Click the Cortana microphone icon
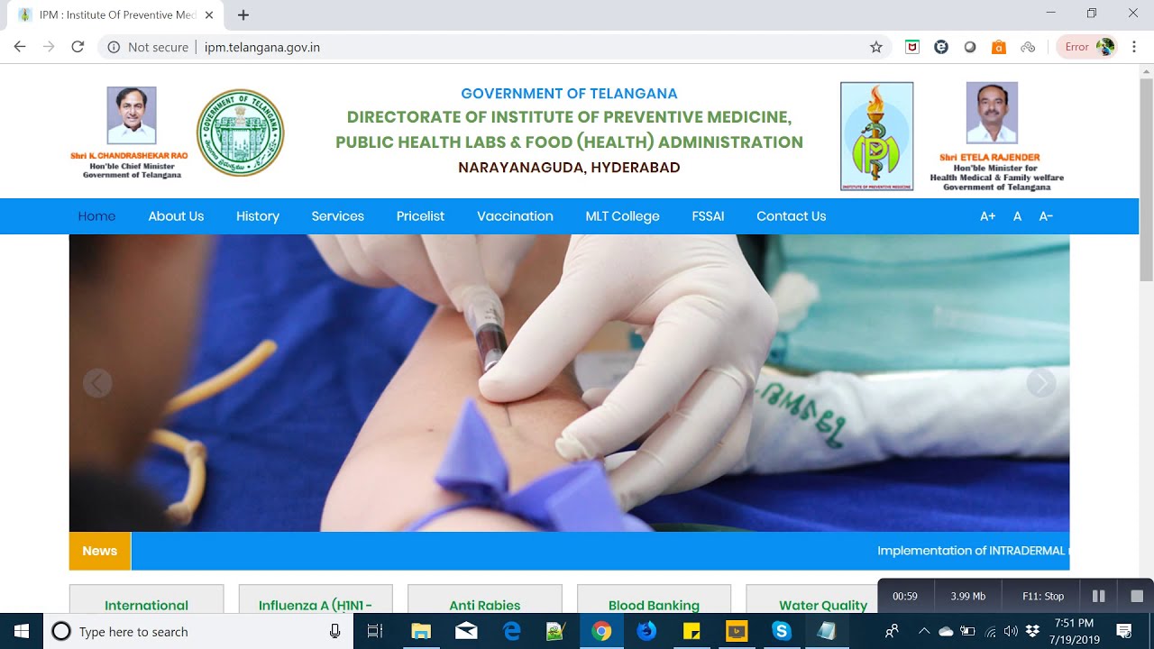1154x649 pixels. tap(334, 631)
